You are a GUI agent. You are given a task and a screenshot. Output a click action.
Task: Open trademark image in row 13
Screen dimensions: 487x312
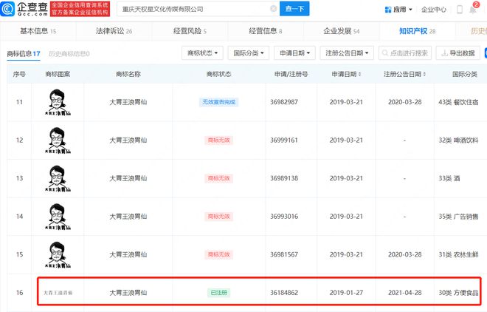tap(58, 179)
